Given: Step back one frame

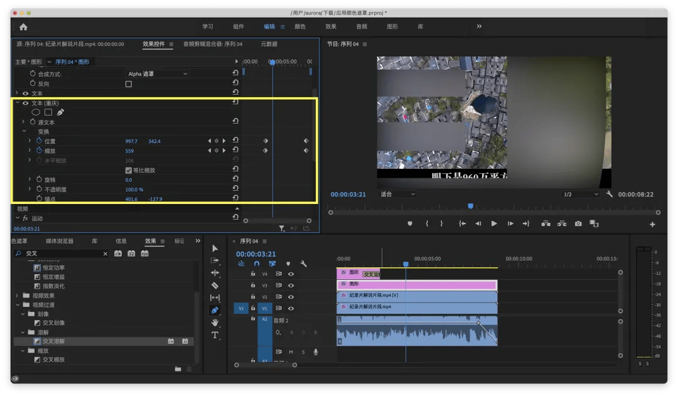Looking at the screenshot, I should coord(478,223).
